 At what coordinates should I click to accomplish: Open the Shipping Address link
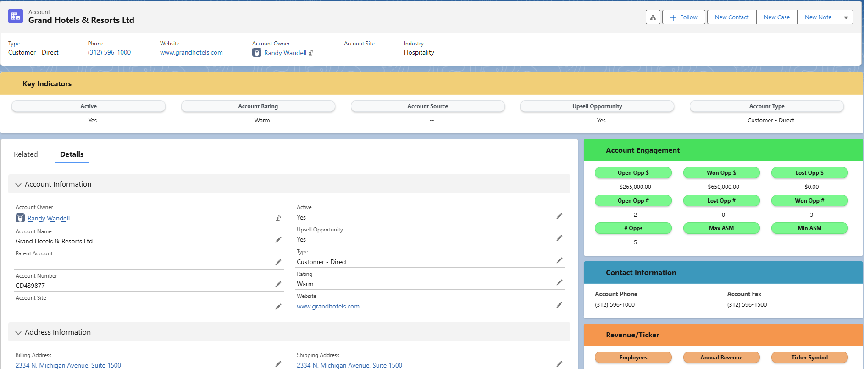pos(349,365)
